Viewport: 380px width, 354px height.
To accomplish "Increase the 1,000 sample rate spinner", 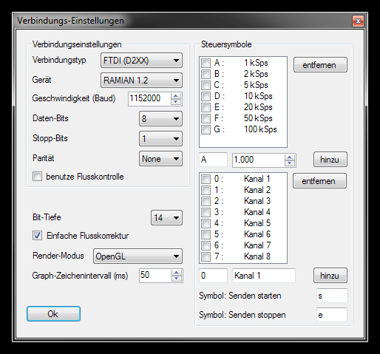I will click(x=290, y=157).
